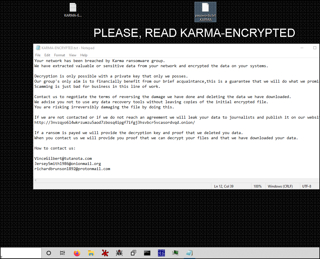Screen dimensions: 320x259
Task: Click the Cortana circle icon
Action: (x=48, y=253)
